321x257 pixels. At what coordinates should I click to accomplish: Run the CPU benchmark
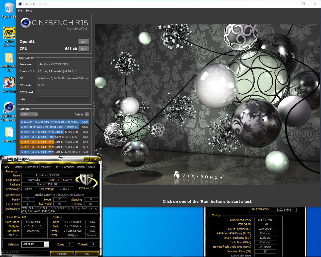84,49
